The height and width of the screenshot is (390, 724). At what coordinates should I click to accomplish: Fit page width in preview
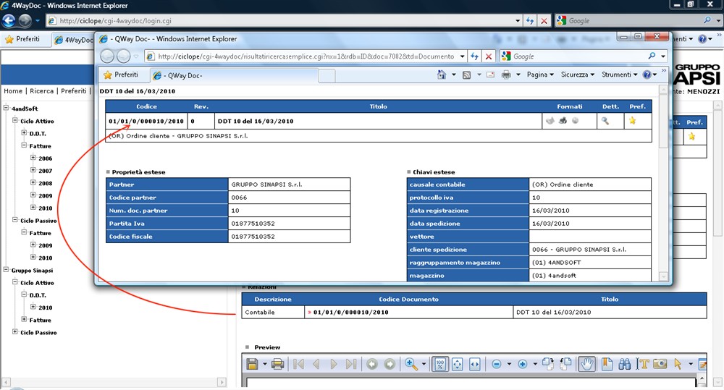pos(475,364)
